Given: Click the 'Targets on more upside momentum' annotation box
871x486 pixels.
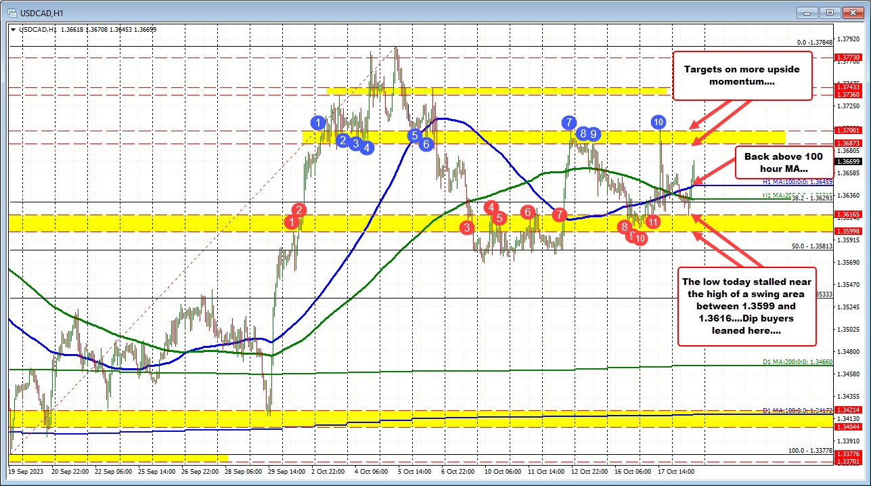Looking at the screenshot, I should pos(742,76).
